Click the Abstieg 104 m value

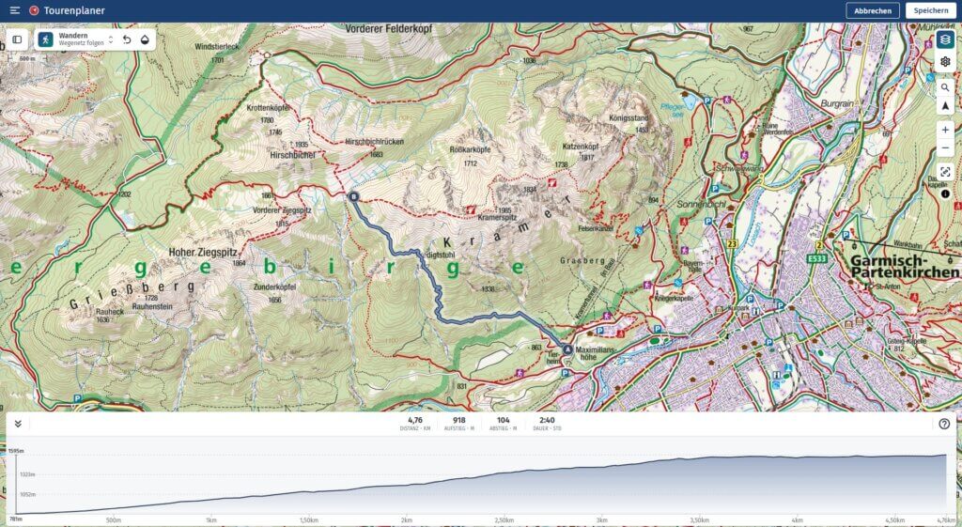tap(504, 420)
